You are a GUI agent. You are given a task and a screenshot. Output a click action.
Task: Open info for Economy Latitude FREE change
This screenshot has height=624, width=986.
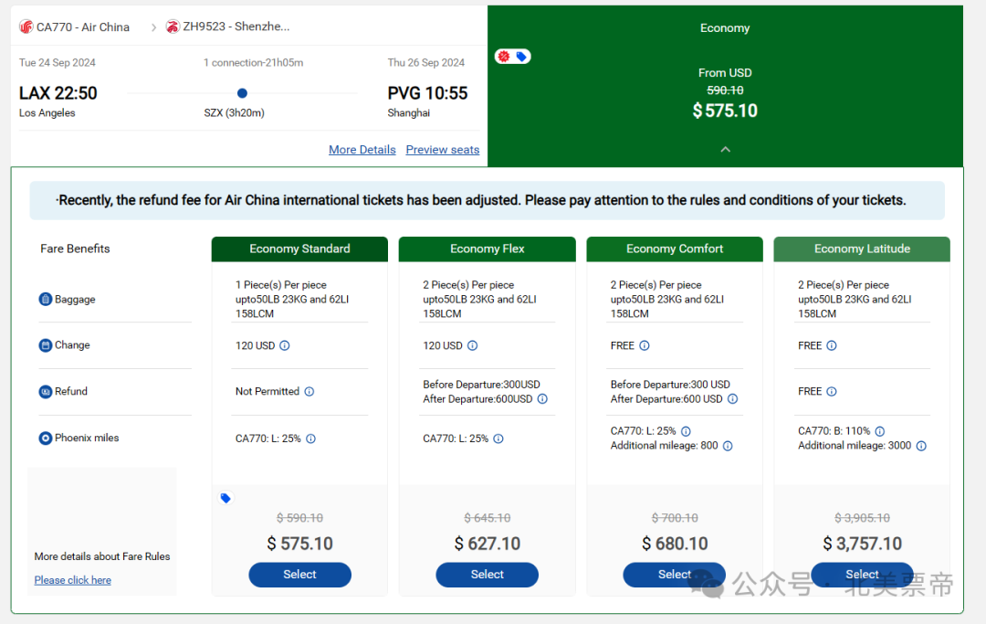pyautogui.click(x=832, y=345)
